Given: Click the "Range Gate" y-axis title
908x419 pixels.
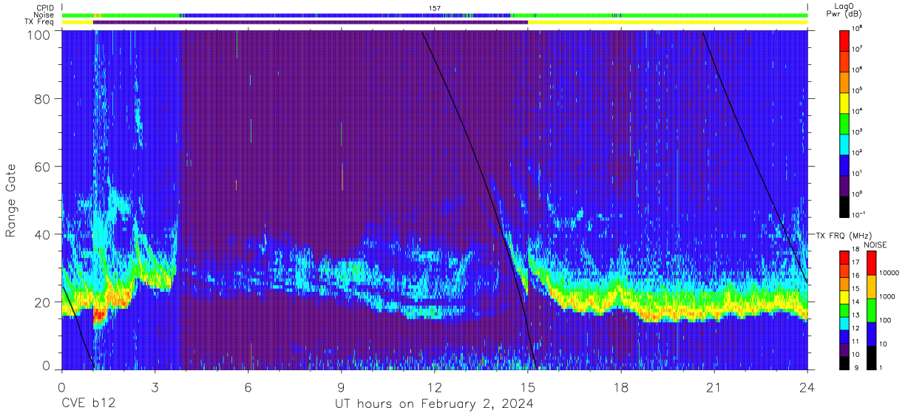Looking at the screenshot, I should coord(11,200).
